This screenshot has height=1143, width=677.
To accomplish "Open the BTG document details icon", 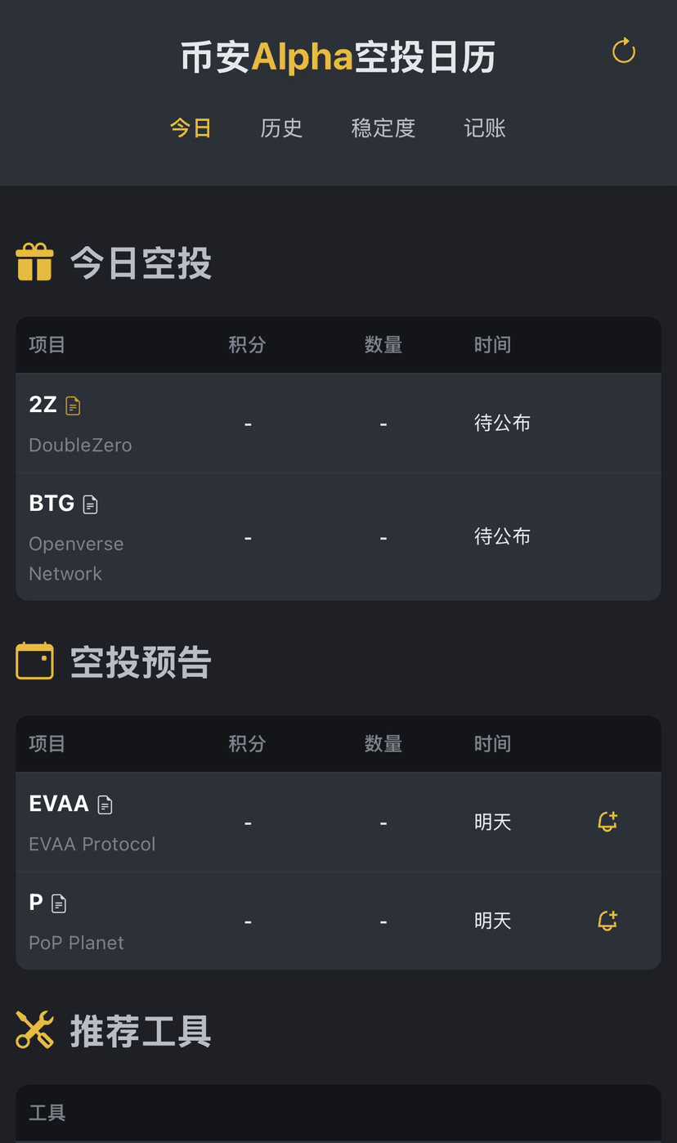I will 90,504.
